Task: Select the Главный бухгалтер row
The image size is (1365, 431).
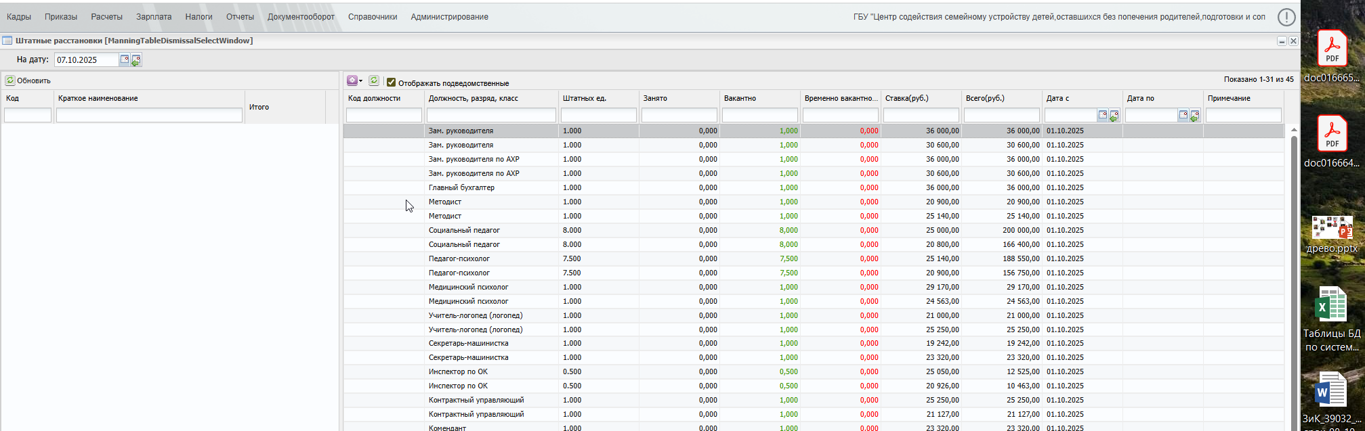Action: tap(461, 187)
